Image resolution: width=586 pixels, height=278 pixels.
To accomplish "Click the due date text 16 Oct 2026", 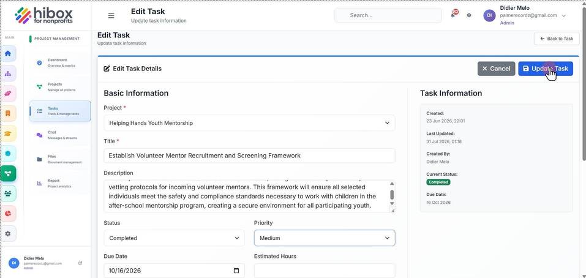I will [438, 202].
